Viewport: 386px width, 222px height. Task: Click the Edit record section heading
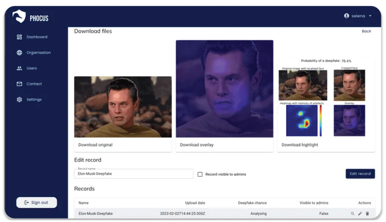click(88, 160)
